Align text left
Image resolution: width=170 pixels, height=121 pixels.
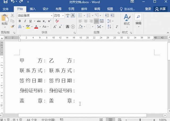tap(80, 21)
